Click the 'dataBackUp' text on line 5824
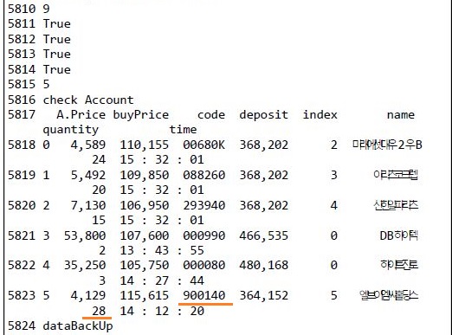The image size is (452, 335). (78, 326)
